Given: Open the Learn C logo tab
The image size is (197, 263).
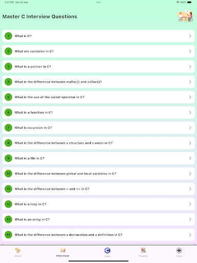Looking at the screenshot, I should click(107, 251).
